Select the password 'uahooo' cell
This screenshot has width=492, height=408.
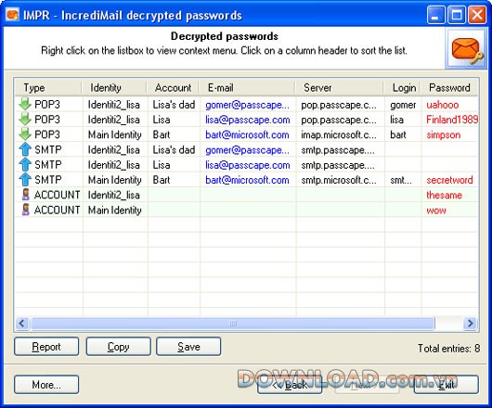pyautogui.click(x=443, y=105)
